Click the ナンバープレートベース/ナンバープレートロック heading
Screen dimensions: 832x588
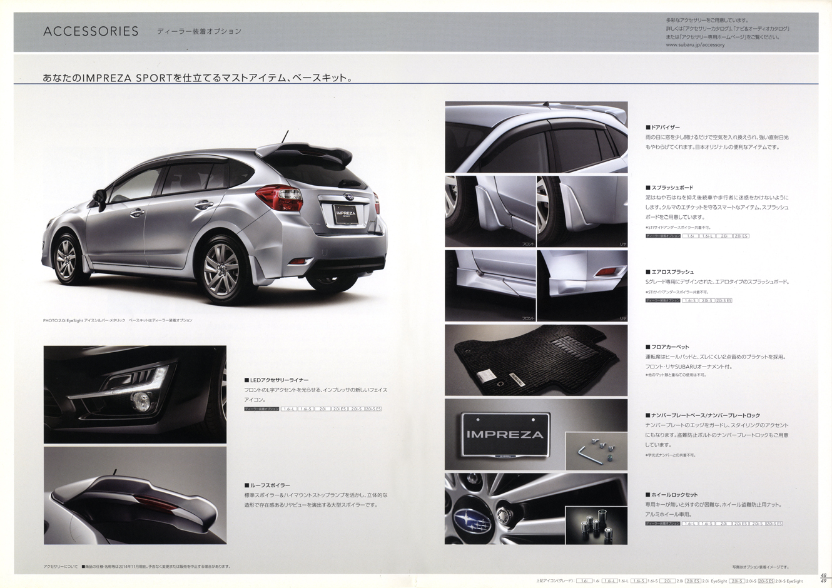703,415
